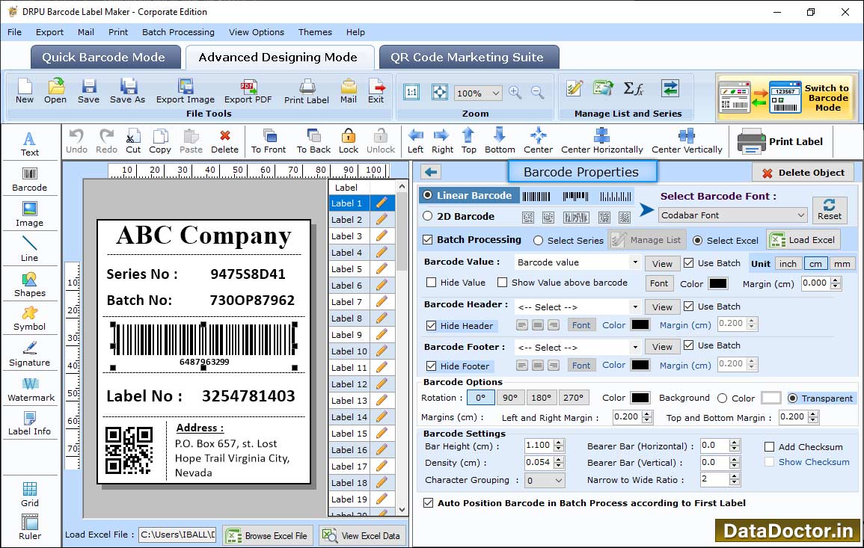Select the 2D Barcode radio button
This screenshot has width=864, height=548.
pyautogui.click(x=428, y=216)
